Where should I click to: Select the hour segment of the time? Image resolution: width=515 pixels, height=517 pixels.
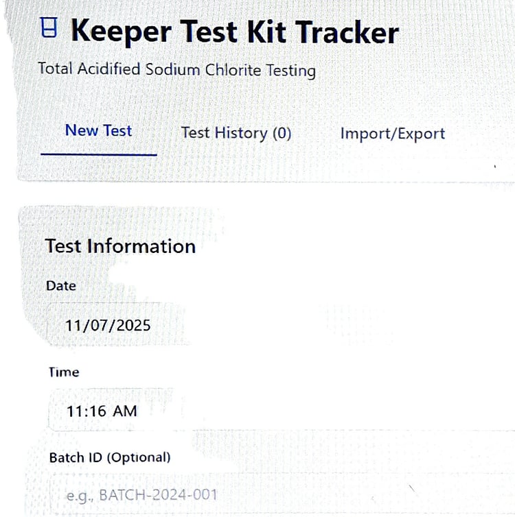pos(75,411)
